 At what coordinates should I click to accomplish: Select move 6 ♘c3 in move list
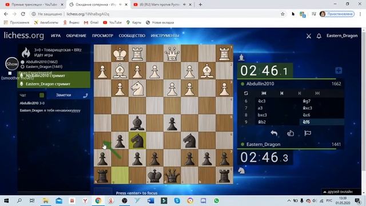point(277,101)
